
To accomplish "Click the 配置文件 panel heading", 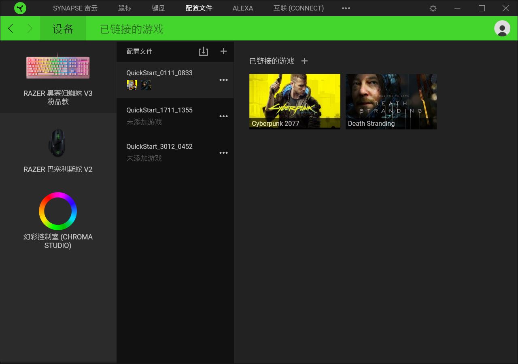I will (140, 51).
